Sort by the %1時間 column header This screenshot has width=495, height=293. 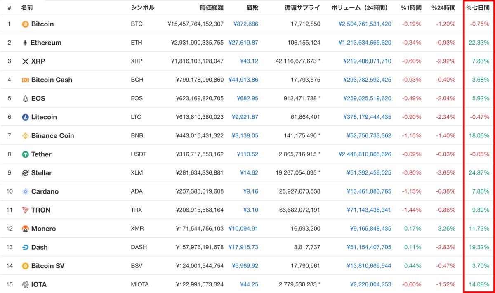coord(411,7)
